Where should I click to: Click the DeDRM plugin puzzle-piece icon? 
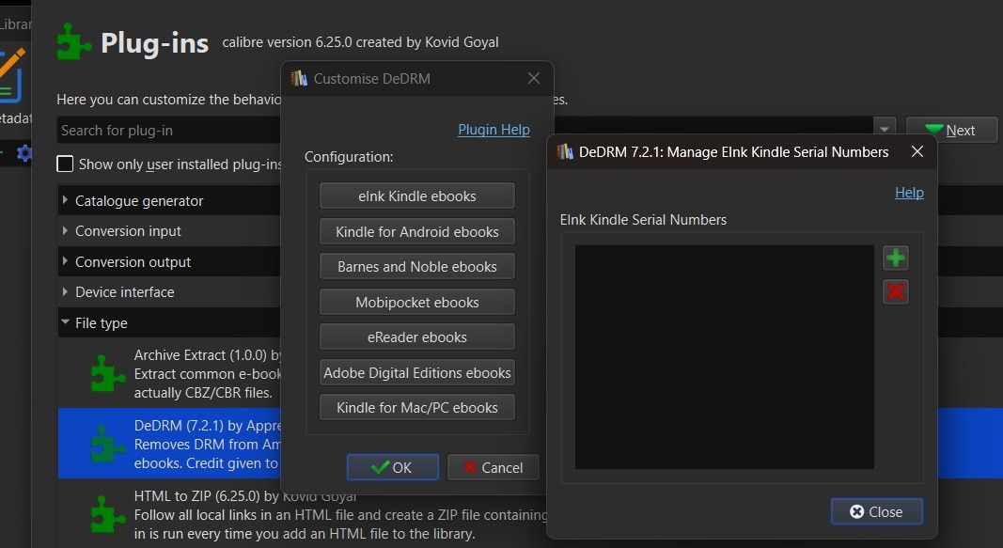click(x=106, y=443)
